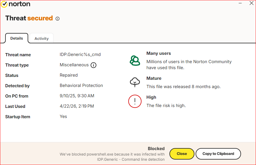Click the Many users heading
The width and height of the screenshot is (256, 165).
click(158, 53)
